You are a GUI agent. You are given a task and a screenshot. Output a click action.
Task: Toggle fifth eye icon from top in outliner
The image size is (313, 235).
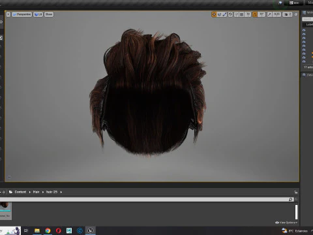click(304, 46)
